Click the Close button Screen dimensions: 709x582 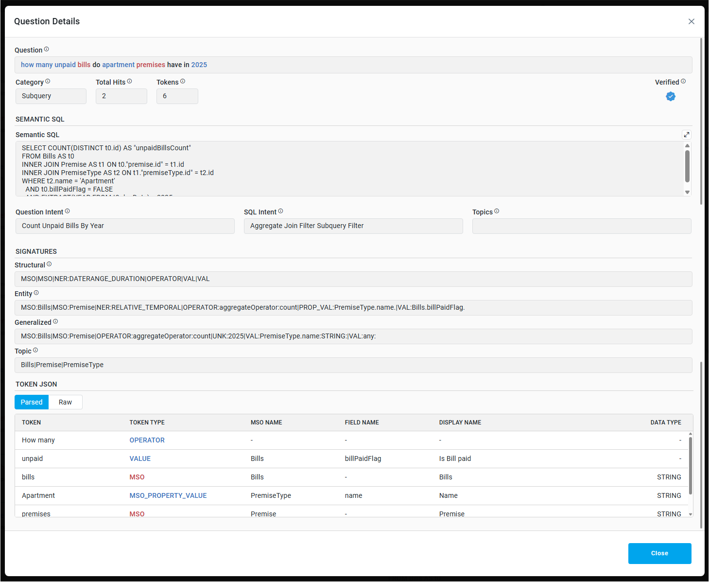click(659, 553)
